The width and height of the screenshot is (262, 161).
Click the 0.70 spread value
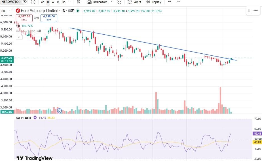(x=37, y=18)
